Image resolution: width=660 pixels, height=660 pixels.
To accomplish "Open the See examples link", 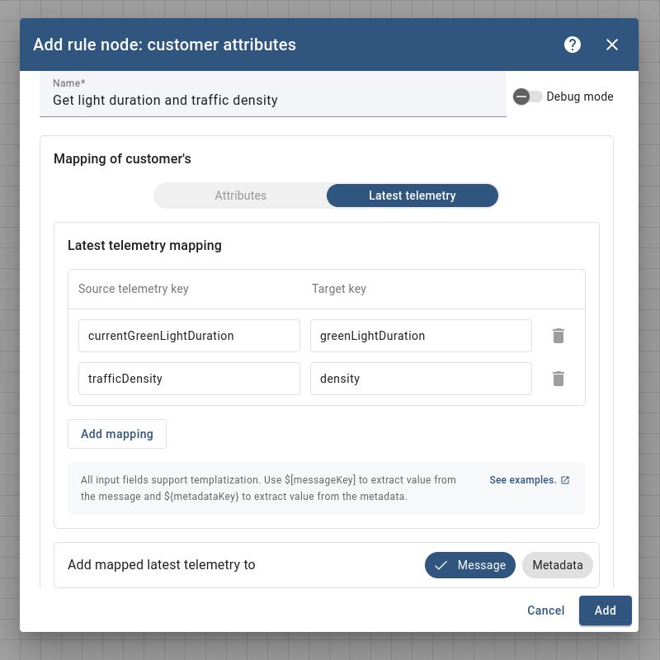I will pyautogui.click(x=523, y=479).
